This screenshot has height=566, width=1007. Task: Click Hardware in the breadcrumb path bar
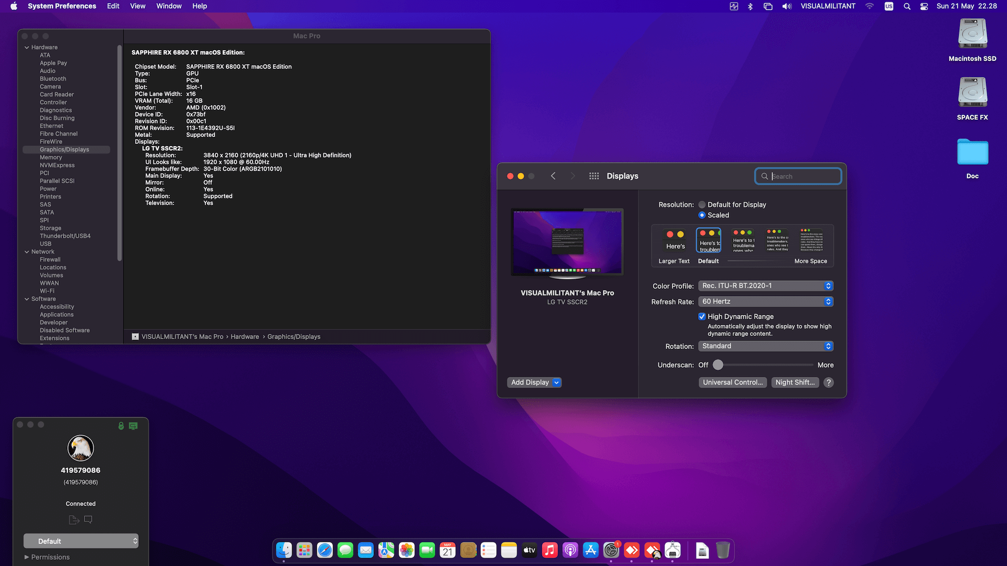click(x=245, y=337)
